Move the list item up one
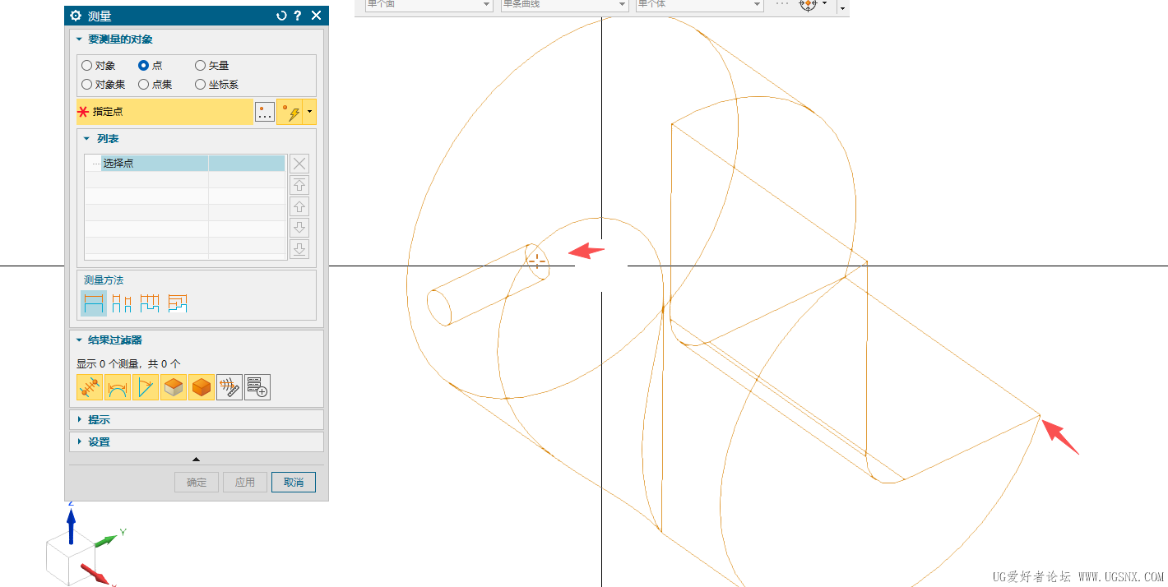This screenshot has width=1168, height=587. tap(300, 206)
